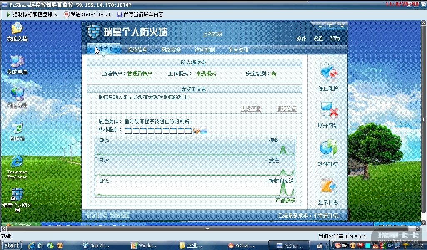This screenshot has height=250, width=427.
Task: Open the 访问控制 tab
Action: click(205, 50)
